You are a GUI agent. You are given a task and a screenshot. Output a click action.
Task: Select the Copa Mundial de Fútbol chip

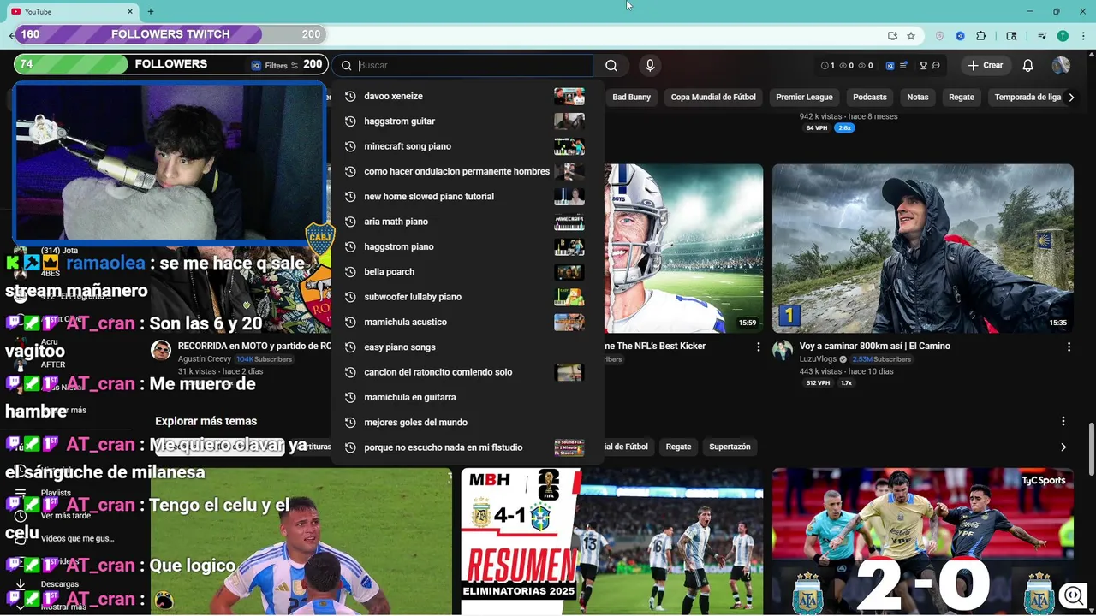(x=713, y=97)
